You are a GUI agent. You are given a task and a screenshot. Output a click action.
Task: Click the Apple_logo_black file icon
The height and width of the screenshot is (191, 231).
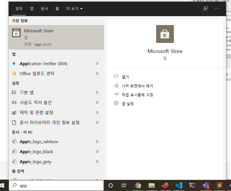coord(14,152)
